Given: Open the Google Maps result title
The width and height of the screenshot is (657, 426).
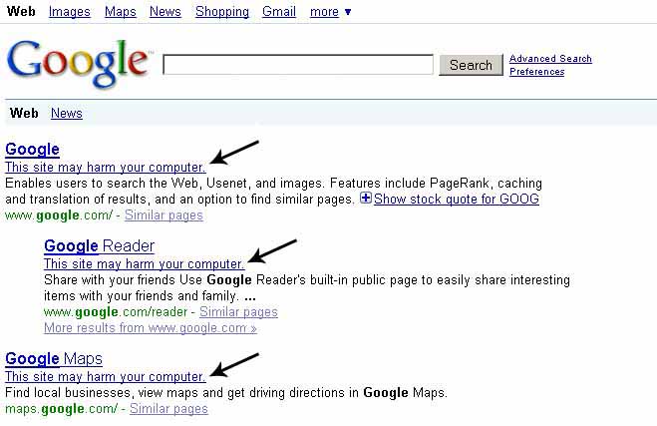Looking at the screenshot, I should coord(54,359).
